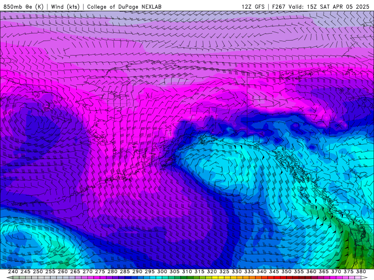Click the right arrow end of color bar
The width and height of the screenshot is (374, 280).
coord(364,278)
